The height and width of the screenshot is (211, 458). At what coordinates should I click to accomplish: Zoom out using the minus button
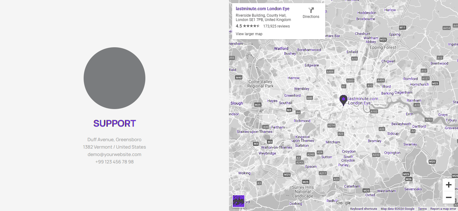tap(448, 197)
